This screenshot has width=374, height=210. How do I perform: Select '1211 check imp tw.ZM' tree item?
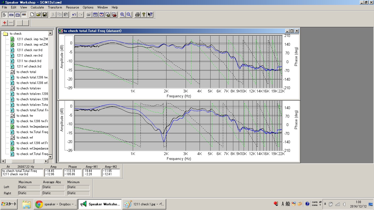[32, 39]
